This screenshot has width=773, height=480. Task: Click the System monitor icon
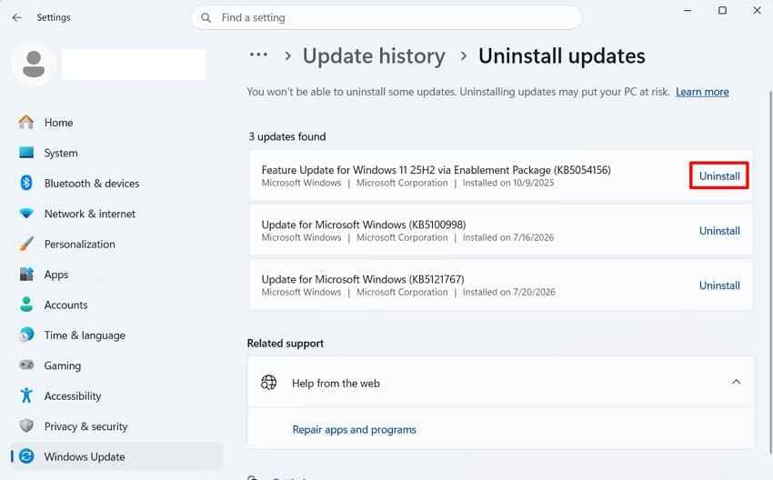[x=26, y=153]
